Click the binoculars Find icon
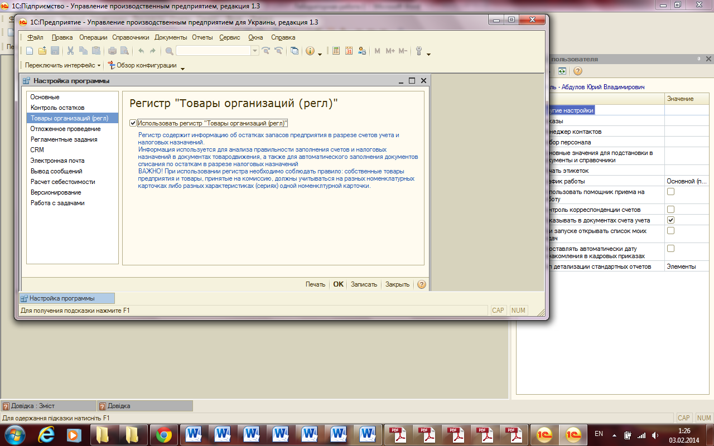This screenshot has width=714, height=446. [x=169, y=51]
